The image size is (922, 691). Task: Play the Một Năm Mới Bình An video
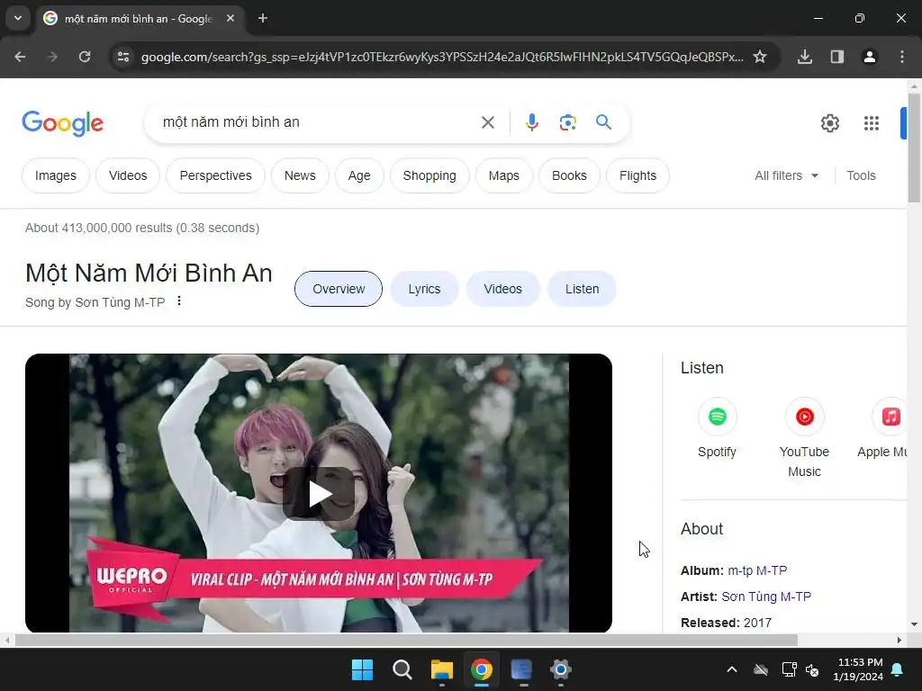point(319,494)
